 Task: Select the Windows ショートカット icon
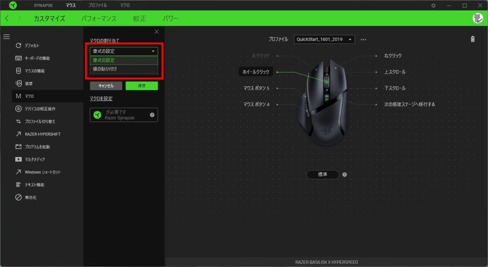coord(19,172)
